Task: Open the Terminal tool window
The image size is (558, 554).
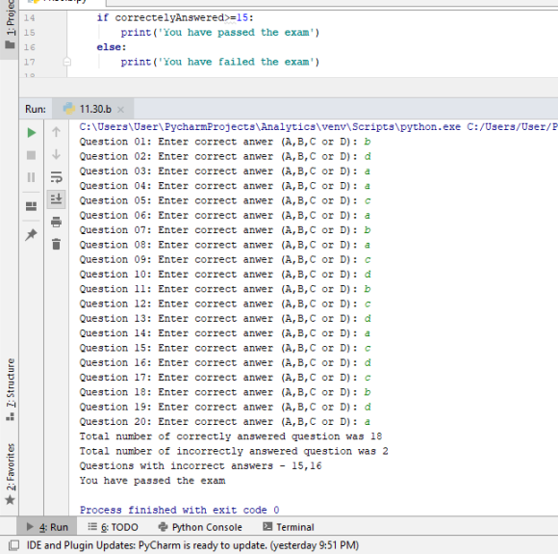Action: (289, 527)
